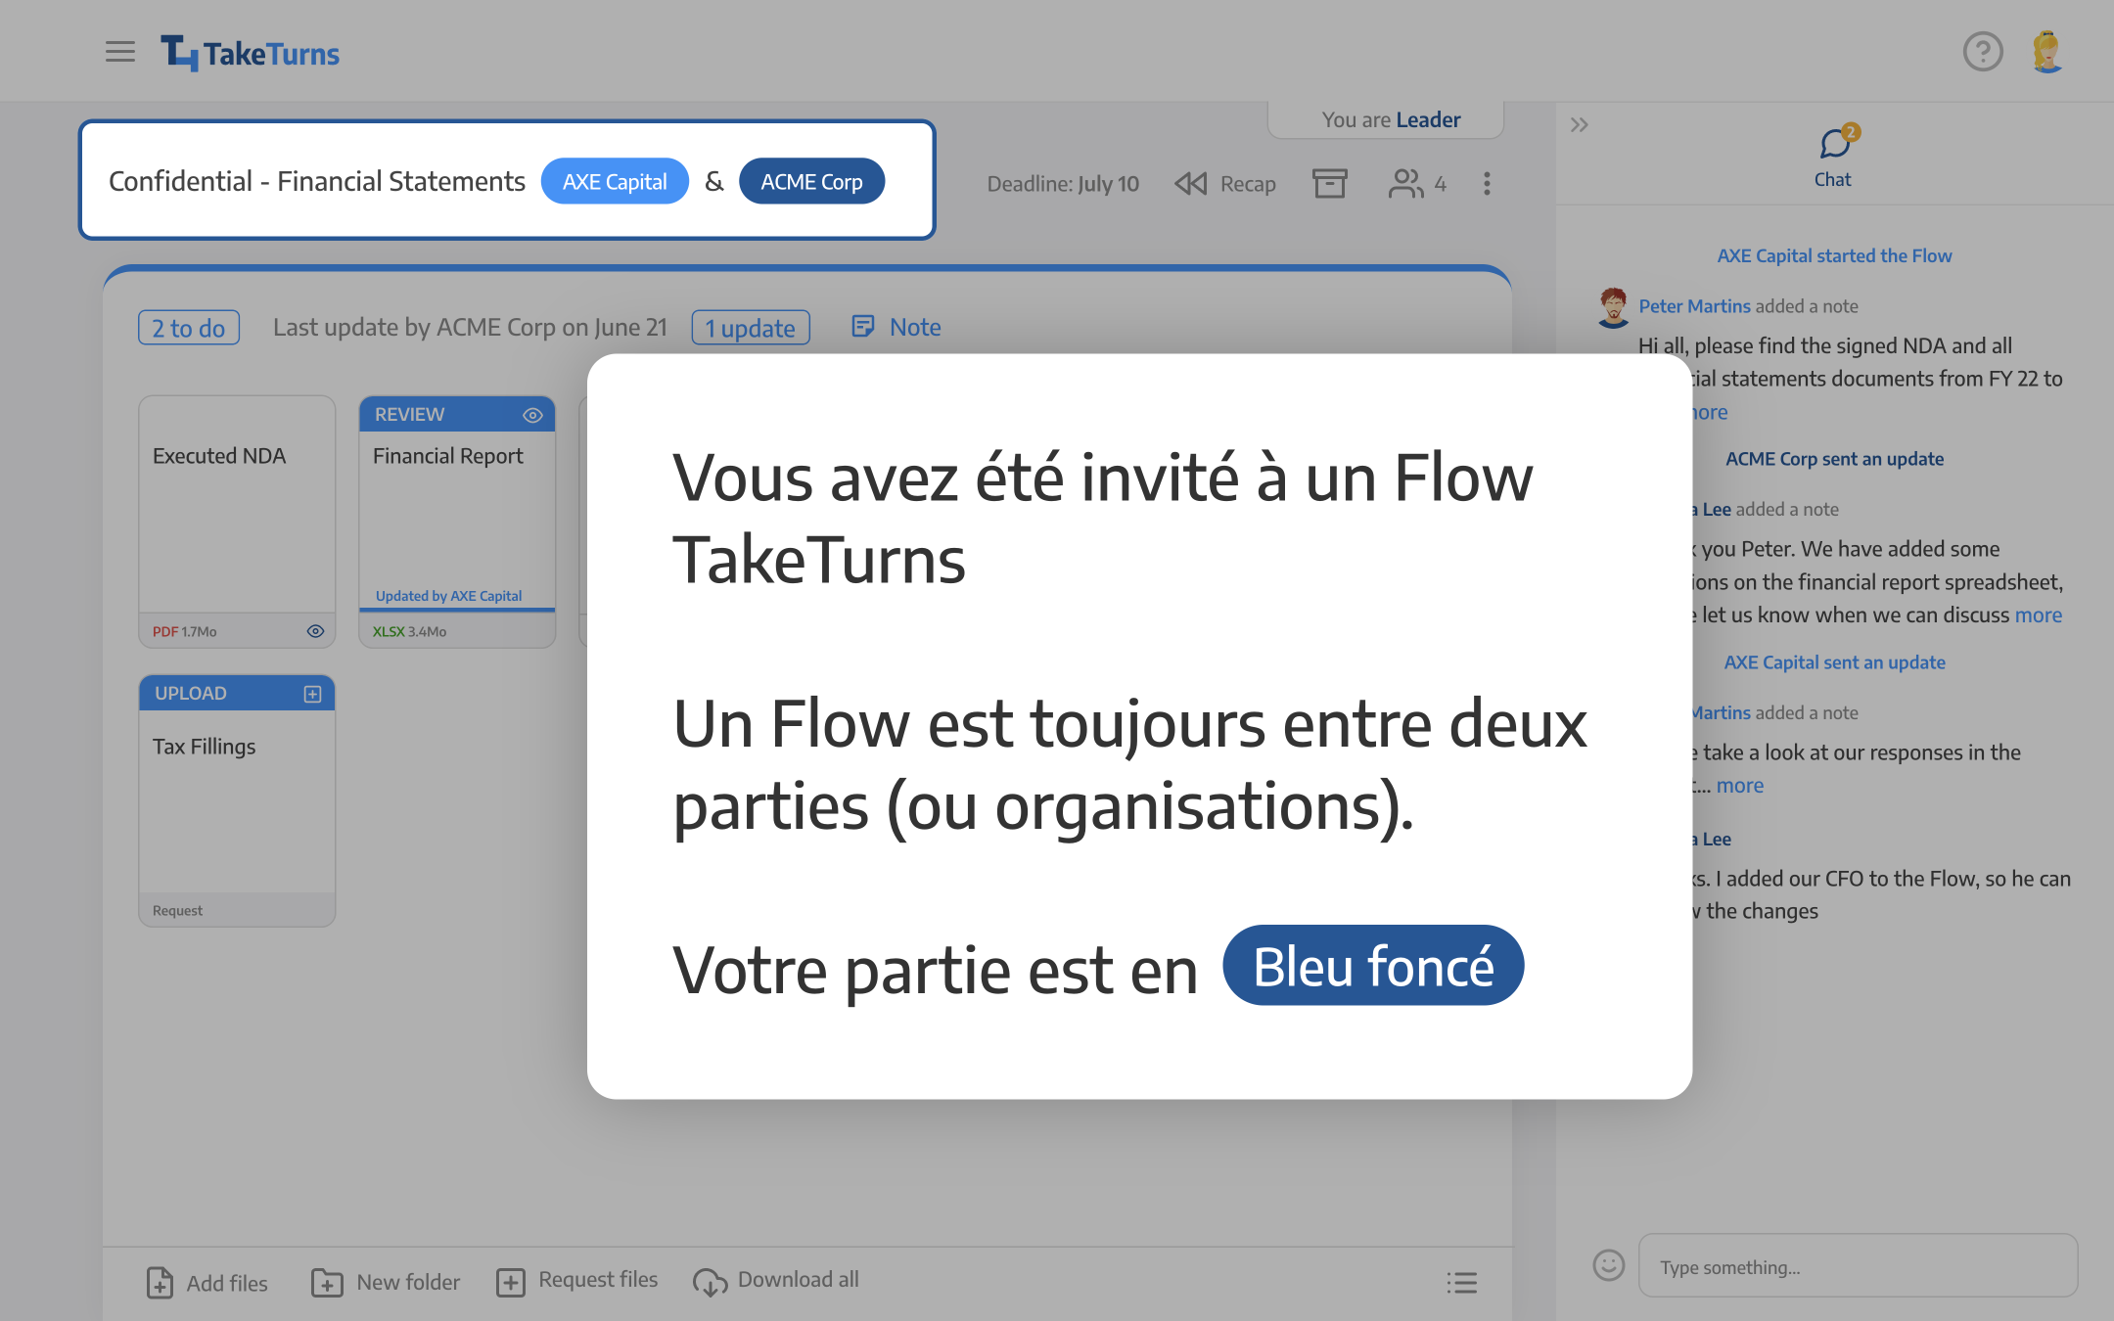Click the AXE Capital party badge
Image resolution: width=2114 pixels, height=1321 pixels.
pos(615,182)
